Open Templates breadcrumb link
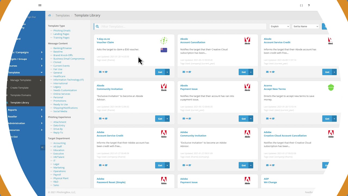The image size is (348, 196). [63, 16]
